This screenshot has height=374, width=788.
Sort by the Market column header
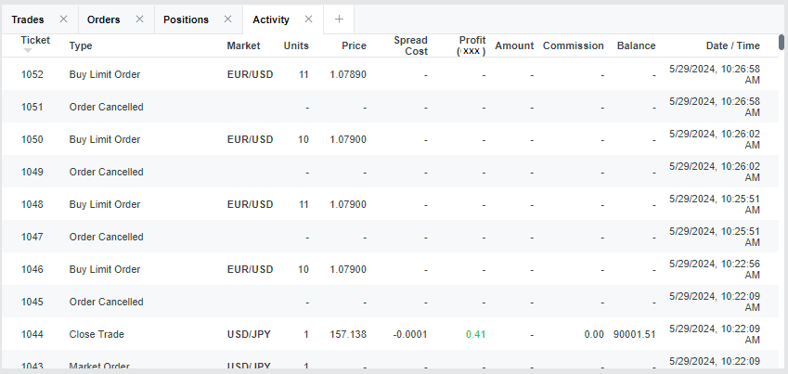pyautogui.click(x=243, y=45)
